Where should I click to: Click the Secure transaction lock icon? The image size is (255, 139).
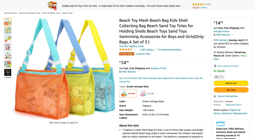point(215,96)
